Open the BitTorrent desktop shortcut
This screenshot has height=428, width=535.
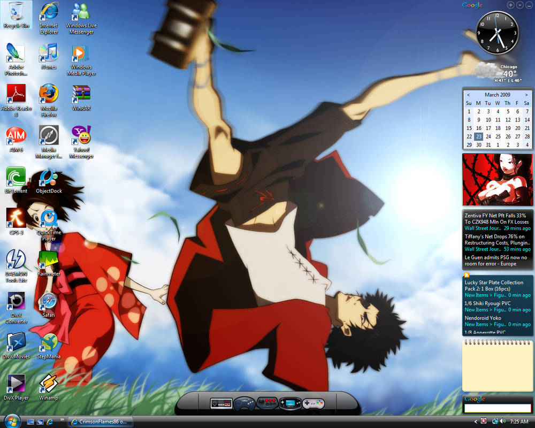pos(16,180)
